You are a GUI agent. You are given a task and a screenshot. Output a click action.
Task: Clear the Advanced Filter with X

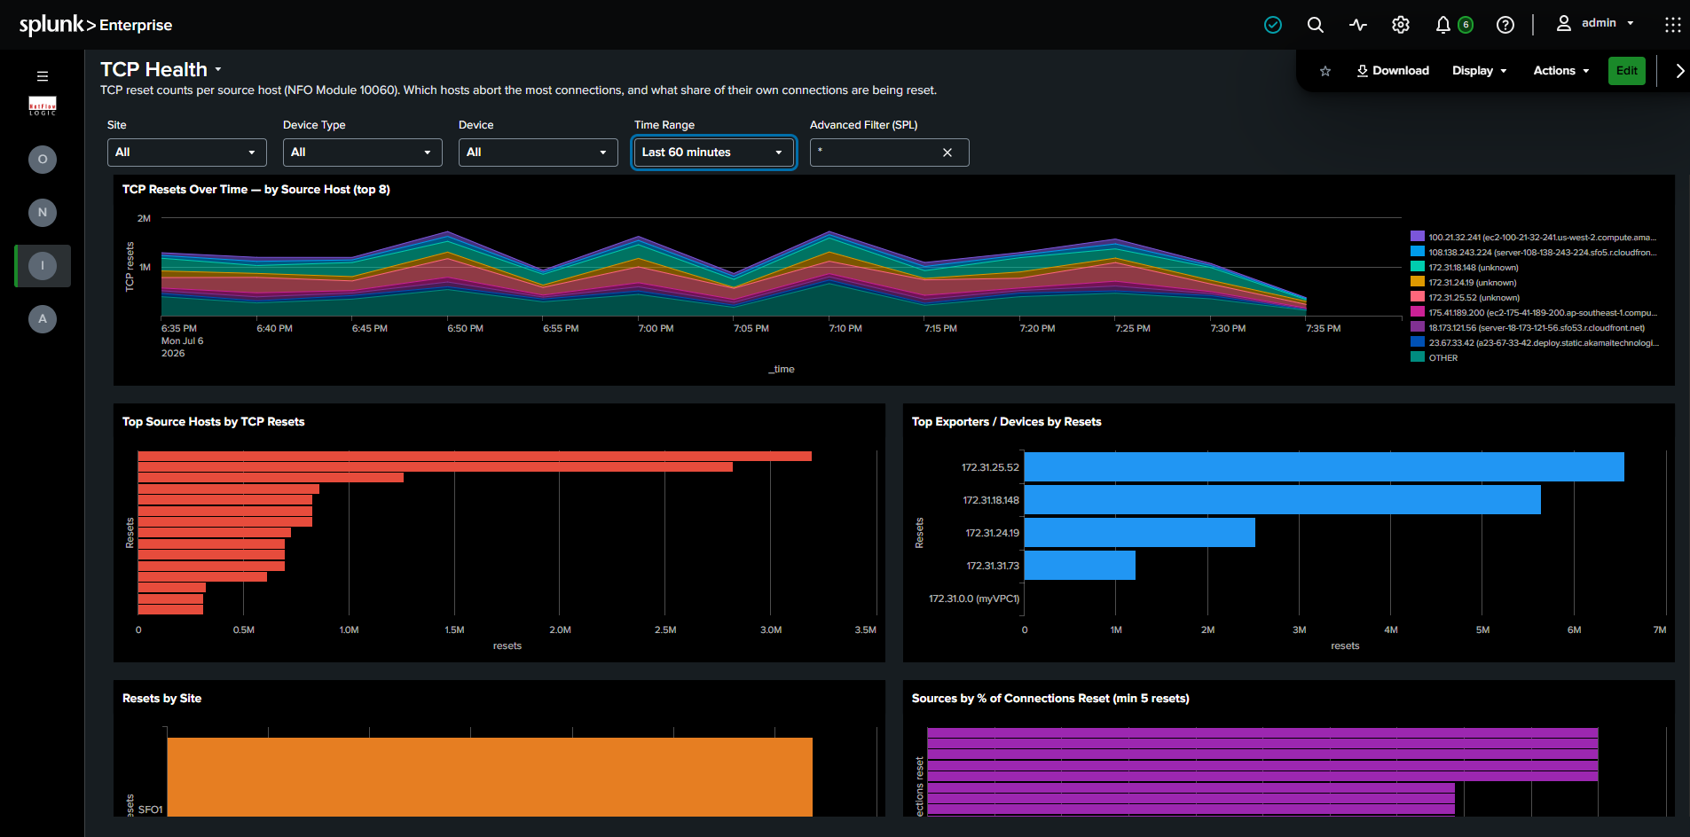pos(947,153)
